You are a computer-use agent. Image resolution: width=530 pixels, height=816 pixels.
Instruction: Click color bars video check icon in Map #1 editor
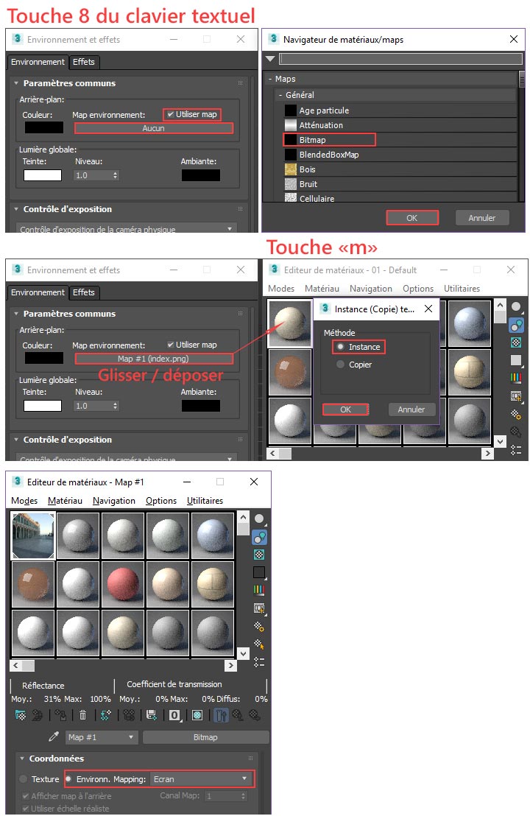tap(259, 590)
